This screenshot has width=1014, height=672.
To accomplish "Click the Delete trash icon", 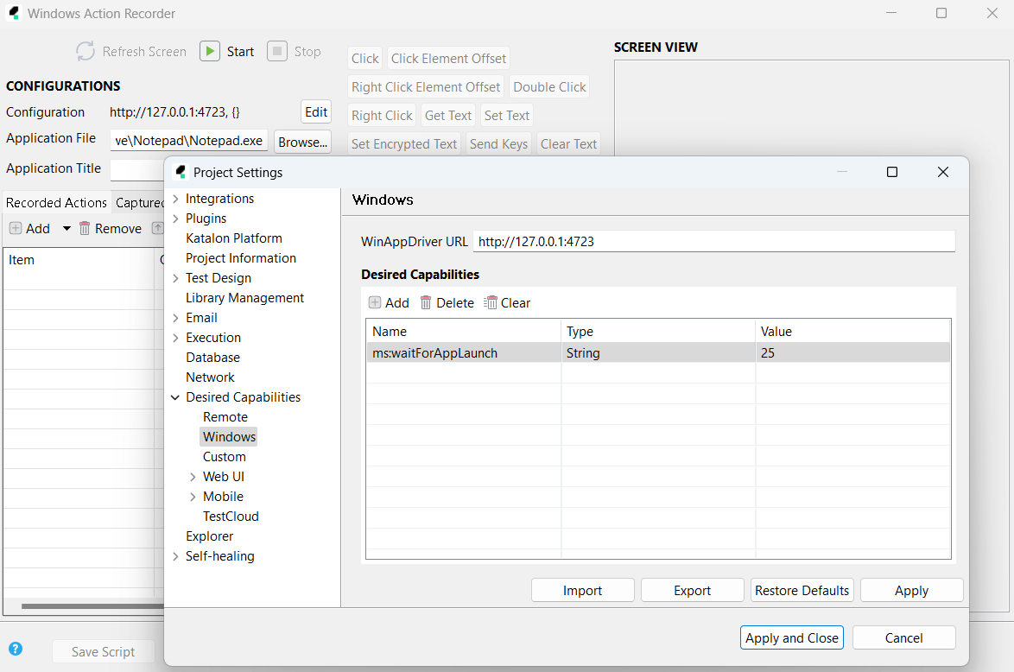I will coord(426,302).
